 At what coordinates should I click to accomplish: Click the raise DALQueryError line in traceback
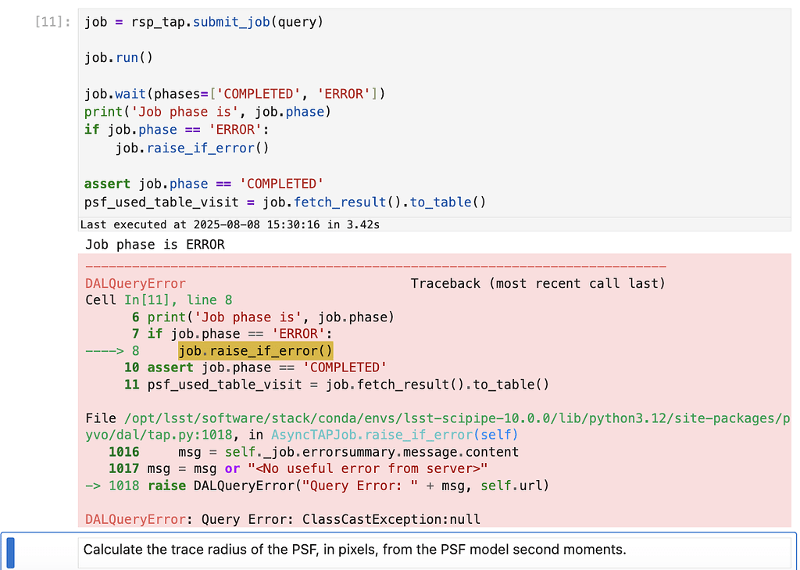[297, 485]
